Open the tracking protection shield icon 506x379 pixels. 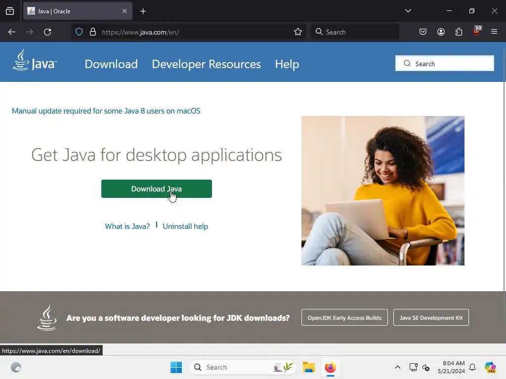point(79,32)
